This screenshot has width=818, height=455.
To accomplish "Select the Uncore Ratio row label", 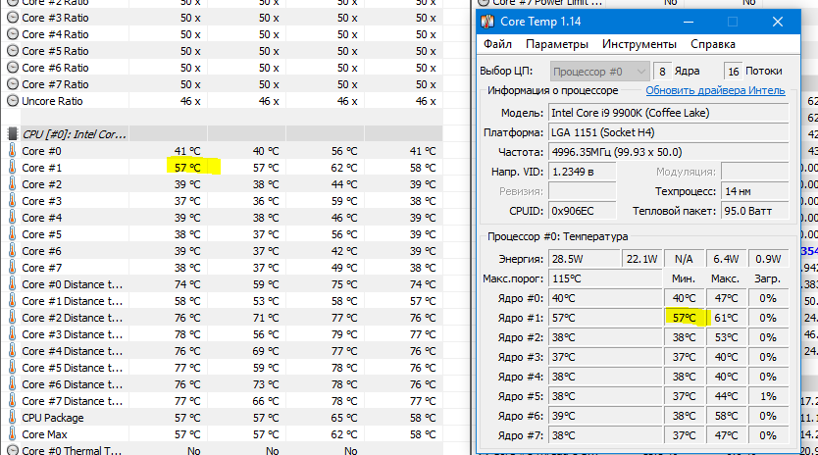I will 52,101.
